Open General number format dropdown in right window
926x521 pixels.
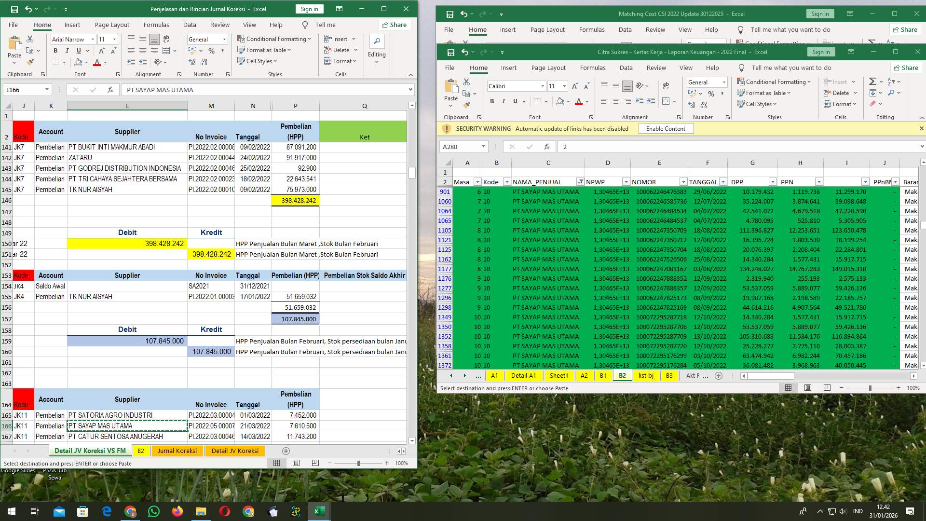[723, 82]
